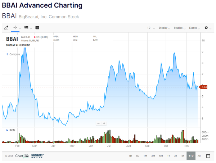
Task: Click the 5.84 current price marker
Action: click(203, 87)
